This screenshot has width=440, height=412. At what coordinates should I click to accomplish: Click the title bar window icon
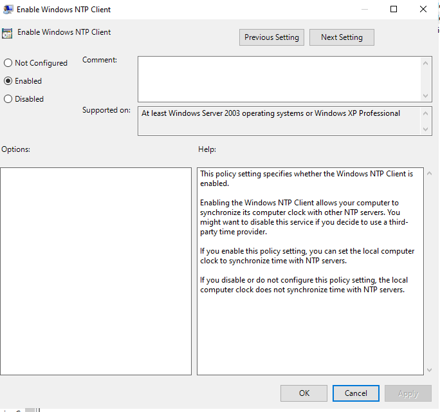coord(8,9)
